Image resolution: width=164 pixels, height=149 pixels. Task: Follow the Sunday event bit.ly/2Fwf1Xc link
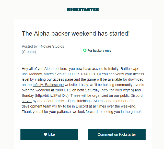point(52,95)
